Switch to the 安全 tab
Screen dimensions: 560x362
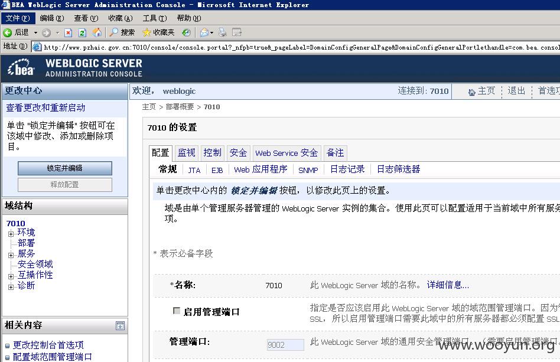(x=238, y=153)
